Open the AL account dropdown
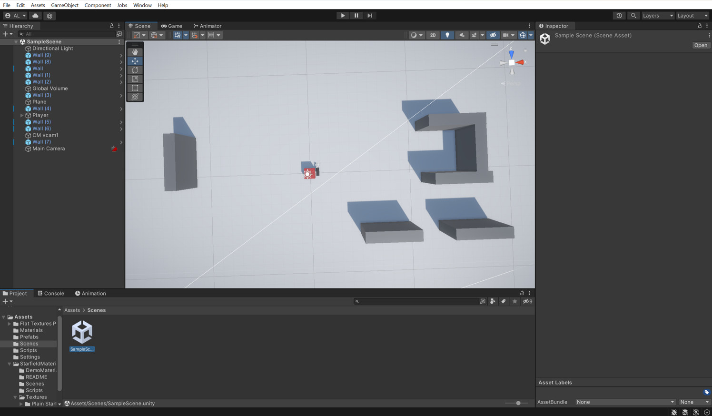 [15, 16]
